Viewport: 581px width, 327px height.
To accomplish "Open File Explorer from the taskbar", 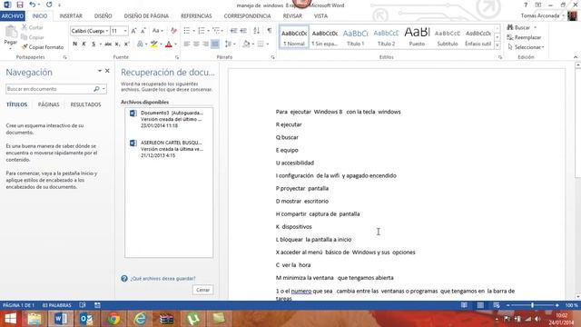I will click(x=34, y=319).
